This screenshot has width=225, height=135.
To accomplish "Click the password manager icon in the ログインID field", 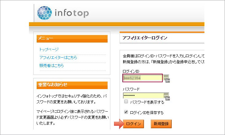I will (x=166, y=77).
